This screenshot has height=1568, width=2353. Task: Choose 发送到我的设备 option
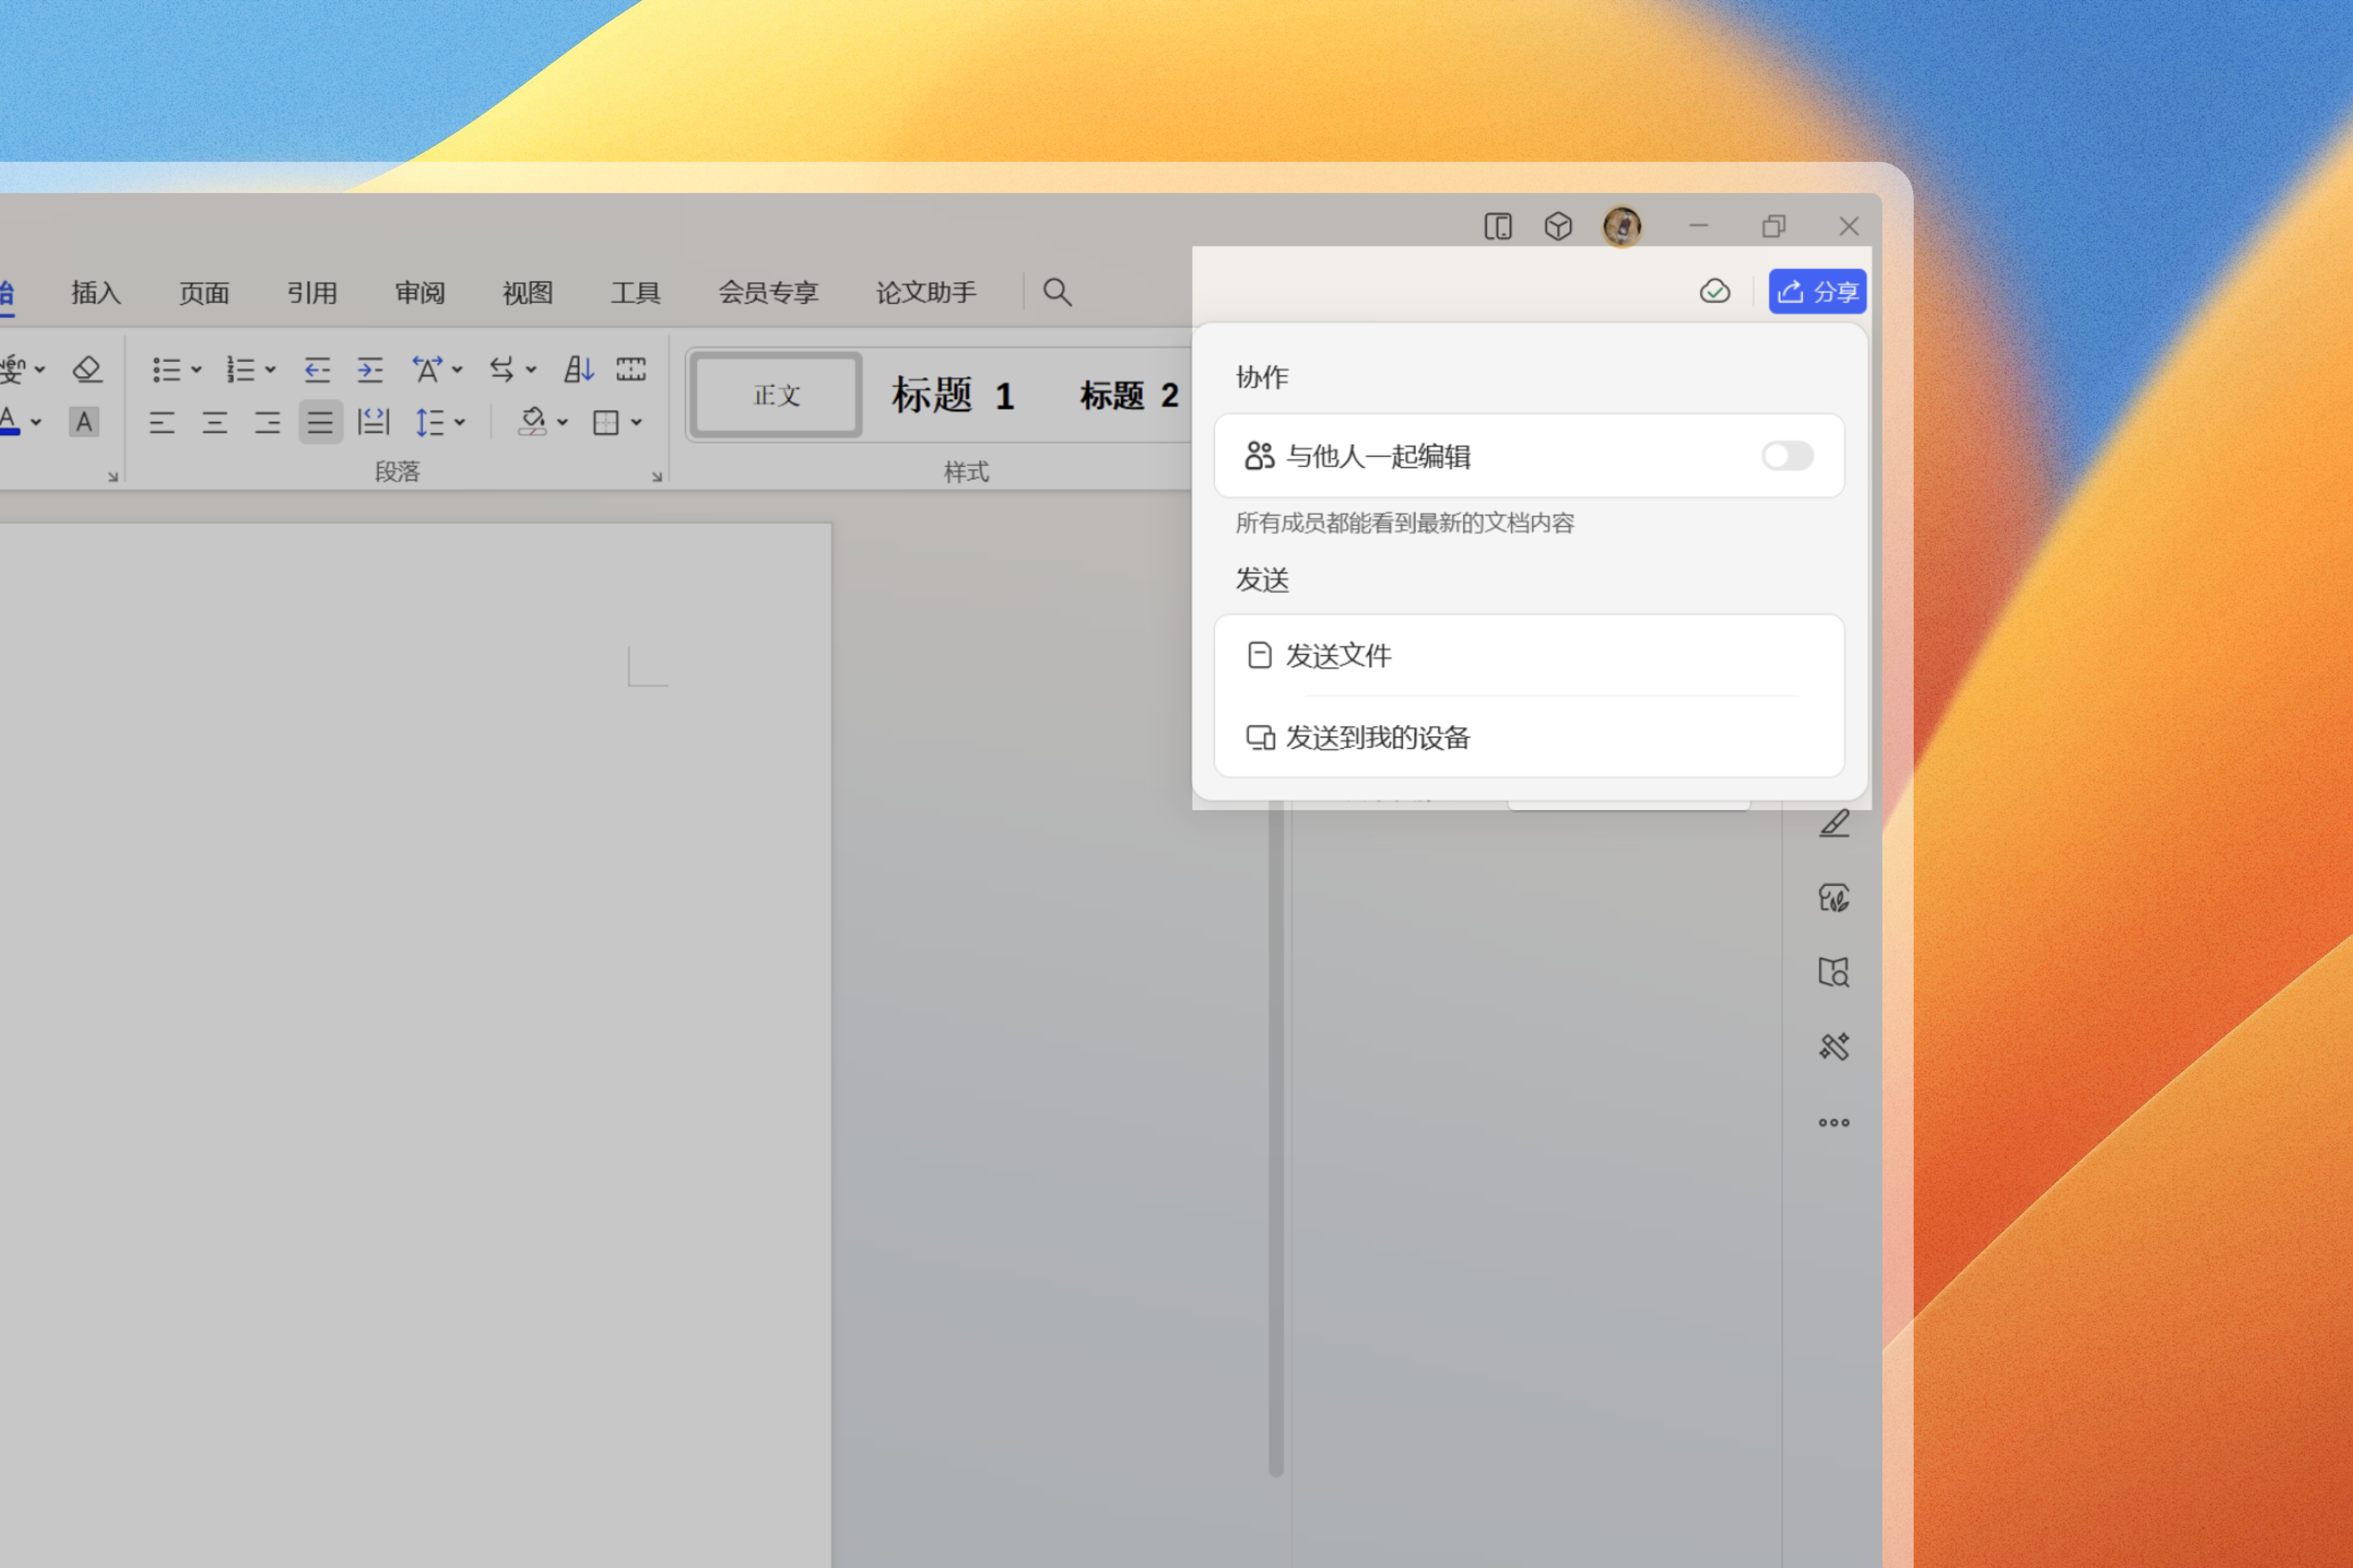1529,738
